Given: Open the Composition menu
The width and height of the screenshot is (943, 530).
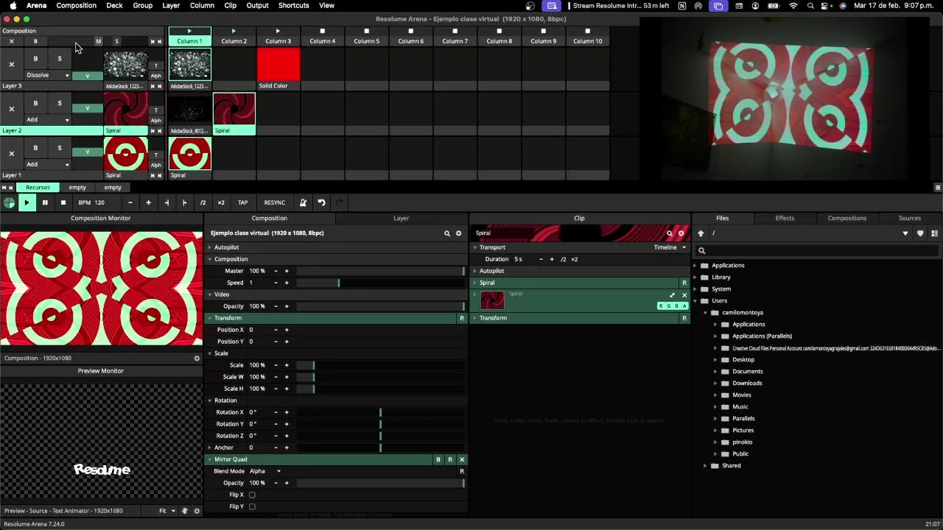Looking at the screenshot, I should tap(76, 5).
